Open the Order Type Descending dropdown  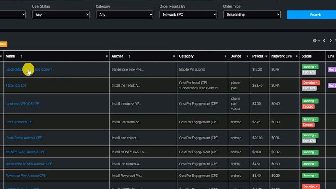click(252, 15)
